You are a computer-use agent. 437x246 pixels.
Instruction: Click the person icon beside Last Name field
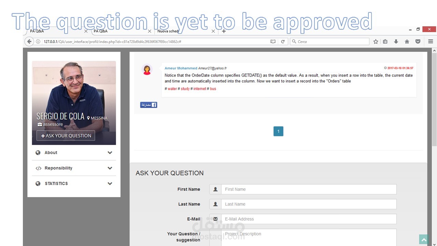click(x=215, y=204)
